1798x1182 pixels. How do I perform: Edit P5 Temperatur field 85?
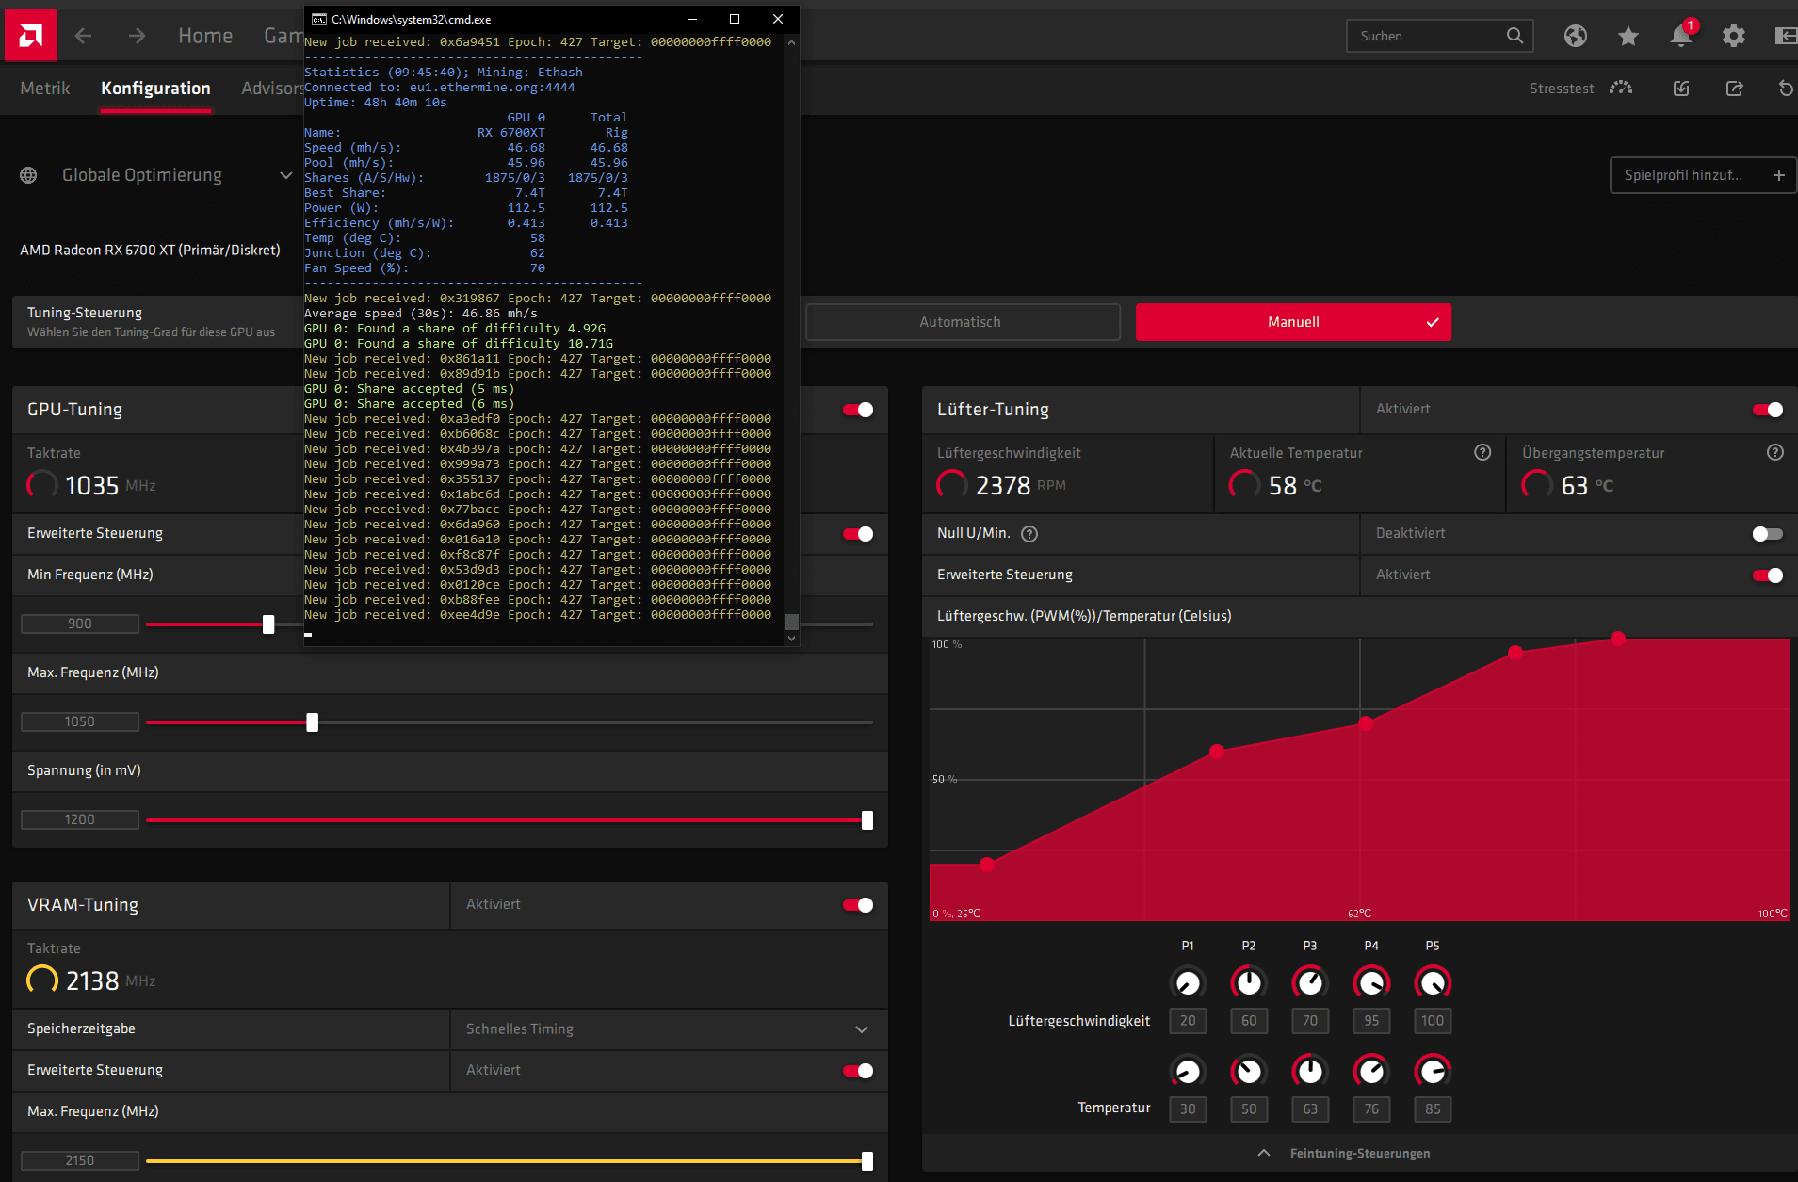tap(1433, 1109)
